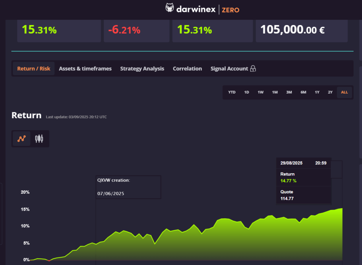Go to the Correlation tab
The height and width of the screenshot is (265, 362).
pyautogui.click(x=187, y=68)
